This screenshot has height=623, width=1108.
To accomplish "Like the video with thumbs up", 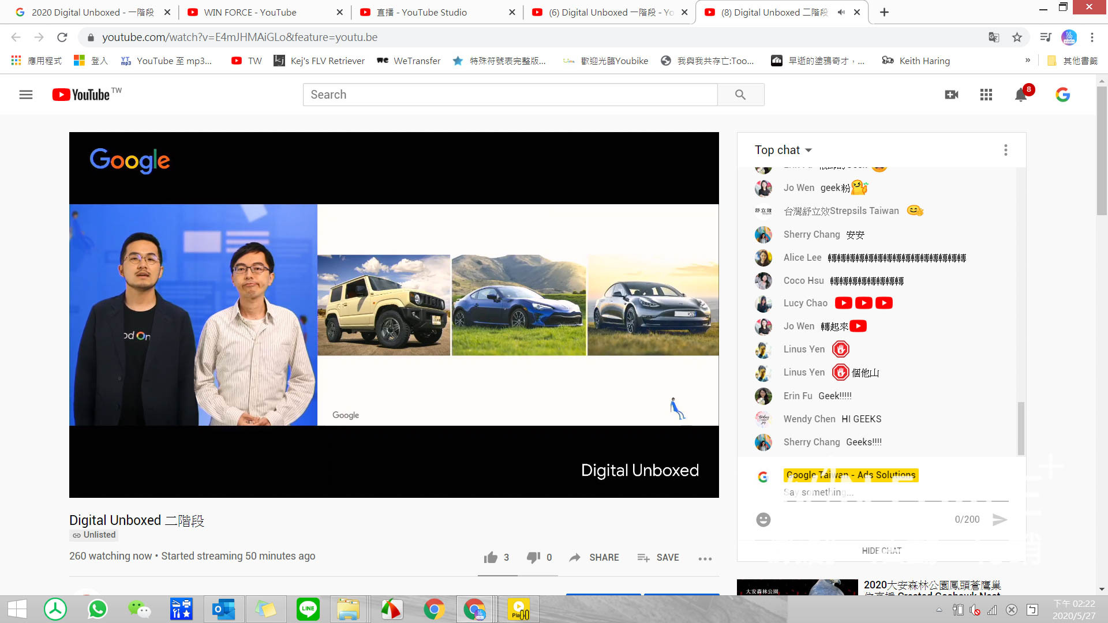I will pos(491,557).
